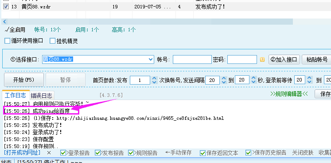Image resolution: width=331 pixels, height=163 pixels.
Task: Click the 15:50:25 发布成功了! log line
Action: [x=33, y=125]
